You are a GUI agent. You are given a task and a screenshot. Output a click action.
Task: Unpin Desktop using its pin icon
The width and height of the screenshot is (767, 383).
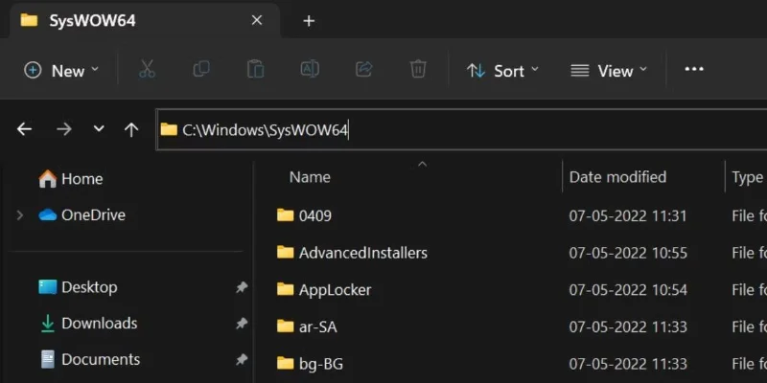click(x=242, y=288)
